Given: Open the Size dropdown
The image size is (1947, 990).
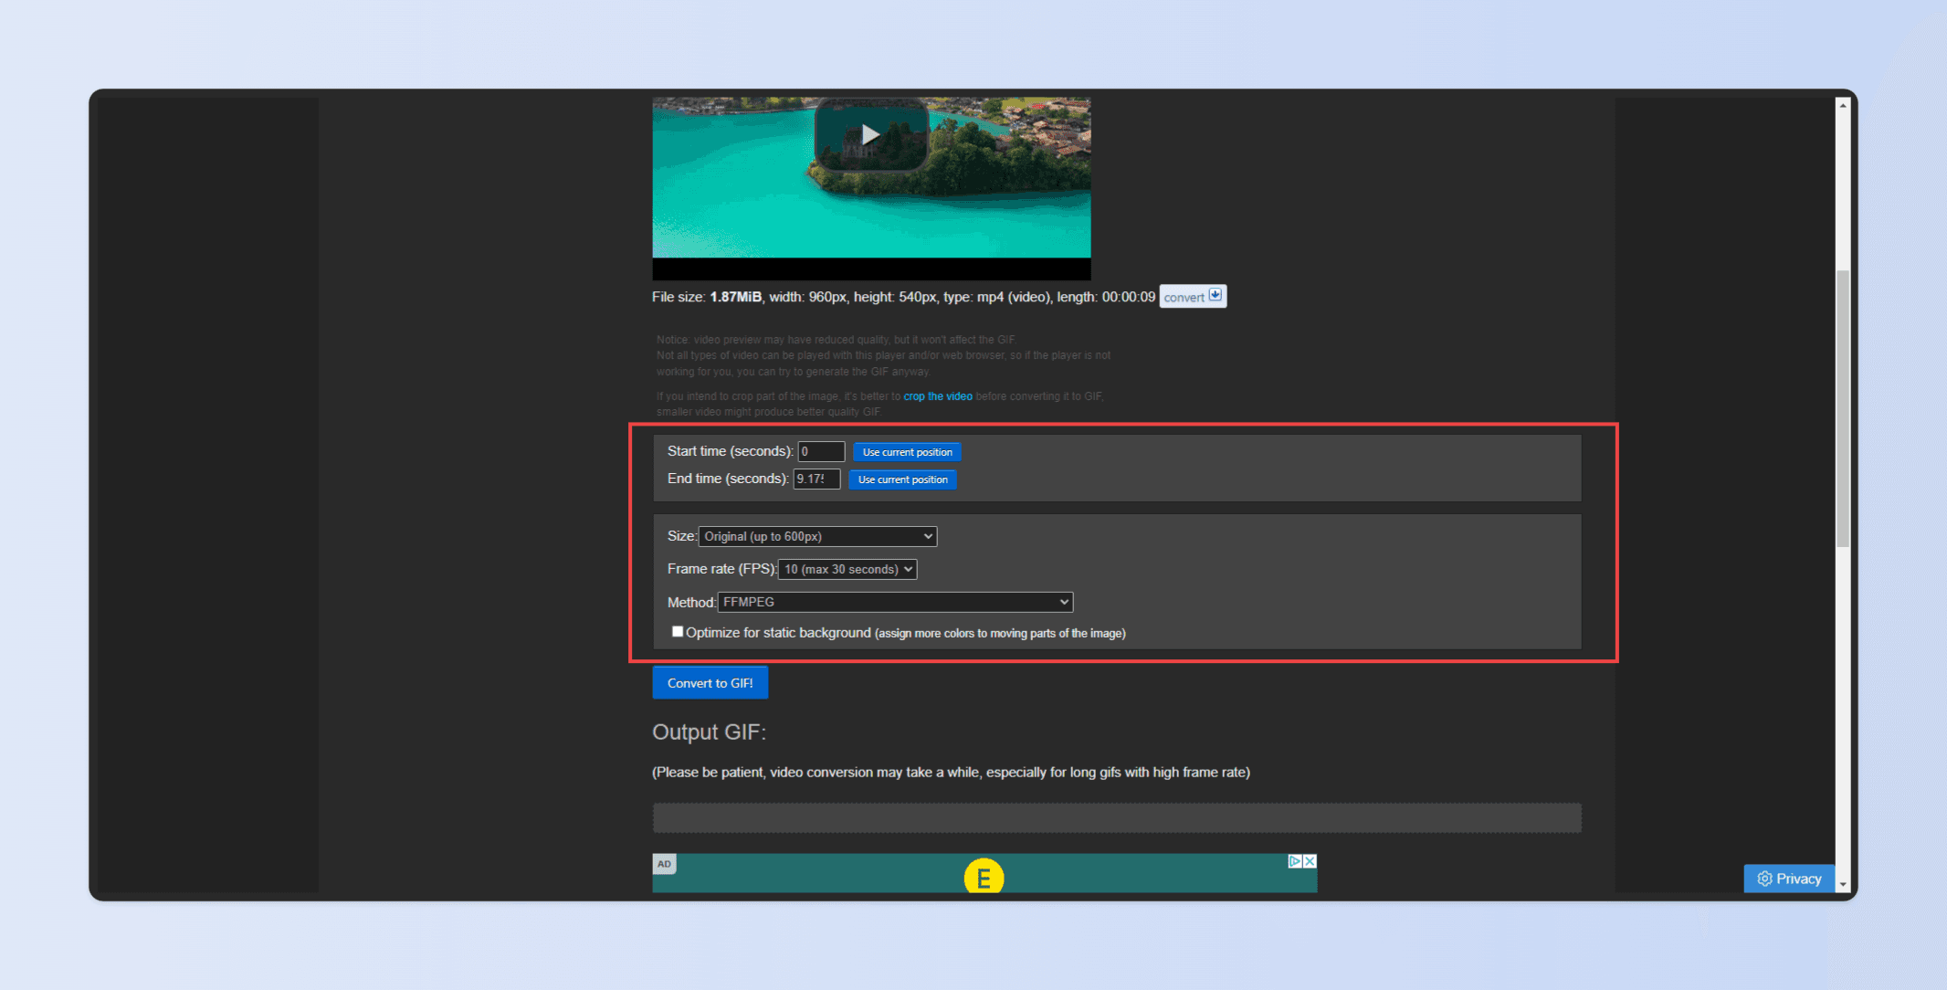Looking at the screenshot, I should tap(817, 536).
